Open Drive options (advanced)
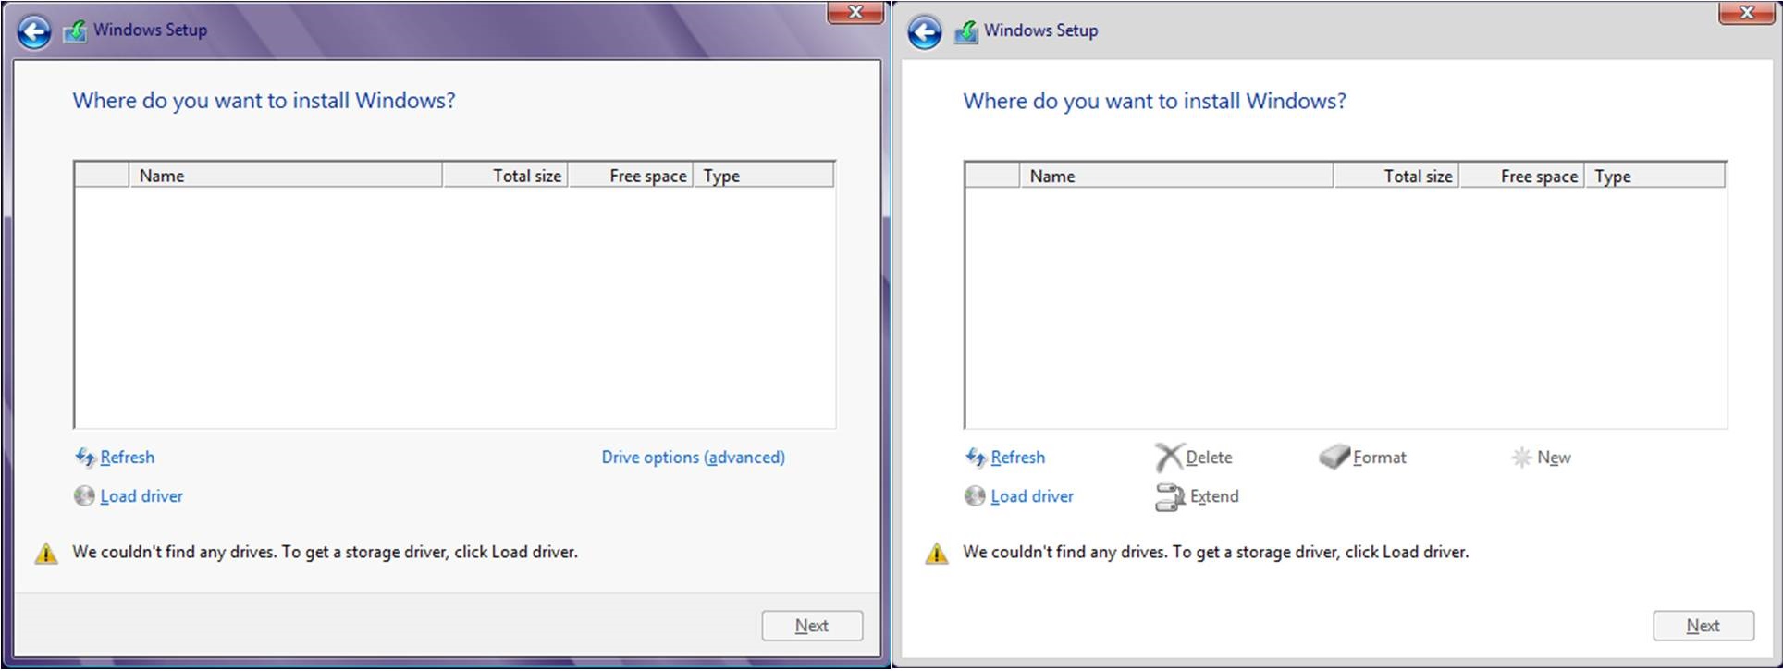1783x671 pixels. pyautogui.click(x=693, y=457)
